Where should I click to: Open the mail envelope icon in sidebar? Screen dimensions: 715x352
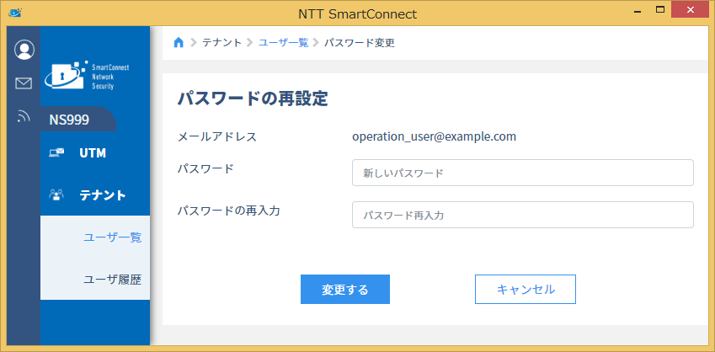pos(24,83)
